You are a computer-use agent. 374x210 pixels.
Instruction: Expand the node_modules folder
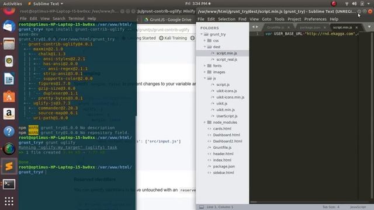point(205,123)
